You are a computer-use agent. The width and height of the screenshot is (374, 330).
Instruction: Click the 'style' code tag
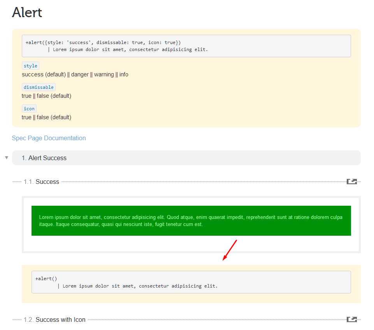coord(30,66)
